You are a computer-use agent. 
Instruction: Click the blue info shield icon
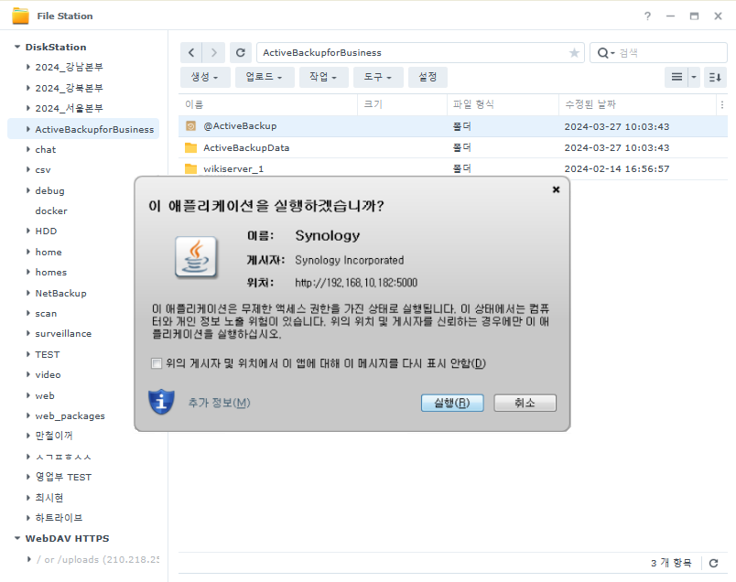point(161,402)
